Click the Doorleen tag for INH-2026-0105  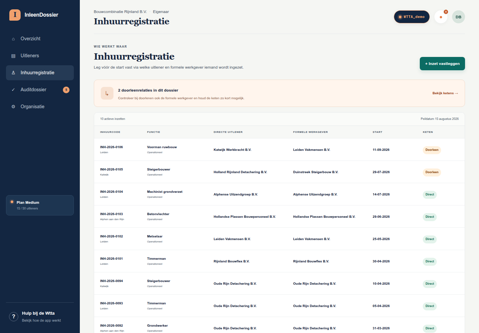pos(432,172)
